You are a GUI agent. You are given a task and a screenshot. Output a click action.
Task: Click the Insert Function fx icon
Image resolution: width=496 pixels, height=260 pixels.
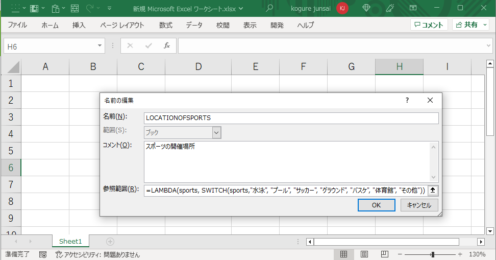coord(167,46)
